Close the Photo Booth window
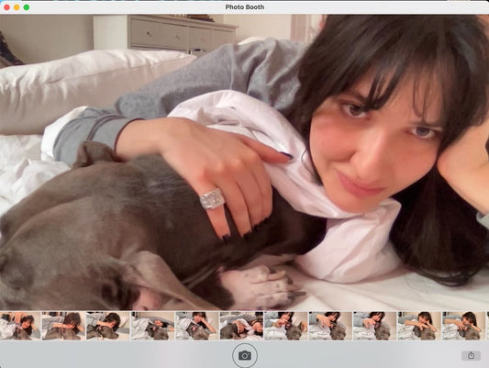This screenshot has height=368, width=489. tap(6, 7)
